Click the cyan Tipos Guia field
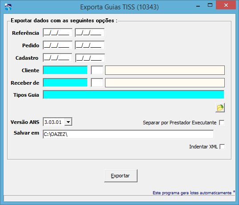Image resolution: width=239 pixels, height=205 pixels. [x=134, y=94]
